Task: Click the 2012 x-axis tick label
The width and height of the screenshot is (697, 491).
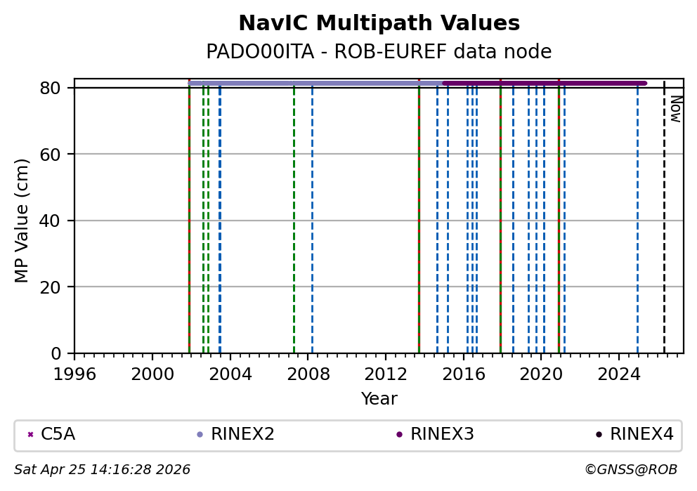Action: point(386,374)
